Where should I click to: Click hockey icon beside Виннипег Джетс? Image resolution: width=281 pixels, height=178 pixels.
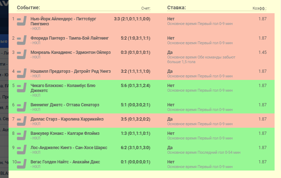(x=22, y=107)
